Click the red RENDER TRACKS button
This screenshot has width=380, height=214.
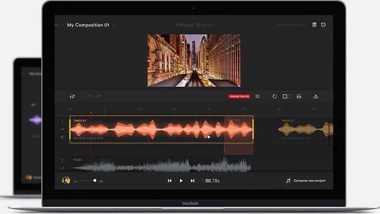point(239,97)
